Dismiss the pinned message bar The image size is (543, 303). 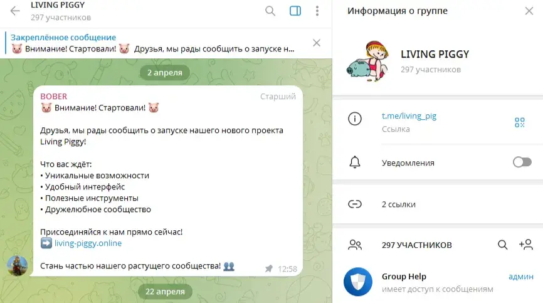pos(317,43)
